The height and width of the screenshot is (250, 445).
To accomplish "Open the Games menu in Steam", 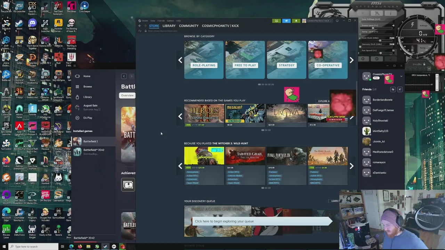I will [170, 21].
